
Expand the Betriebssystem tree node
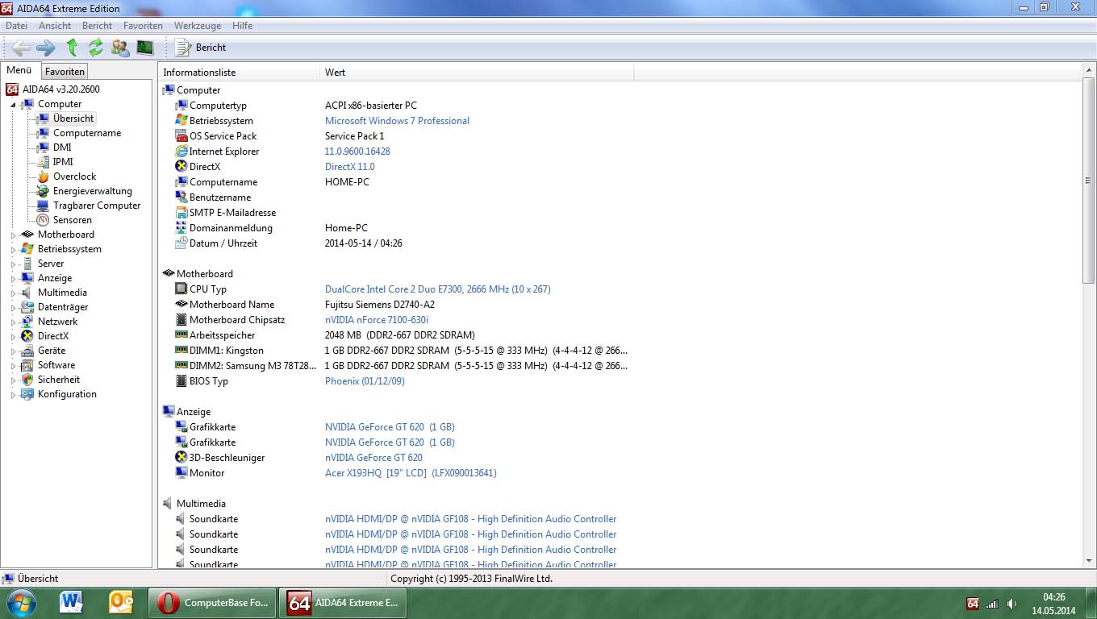click(x=13, y=250)
